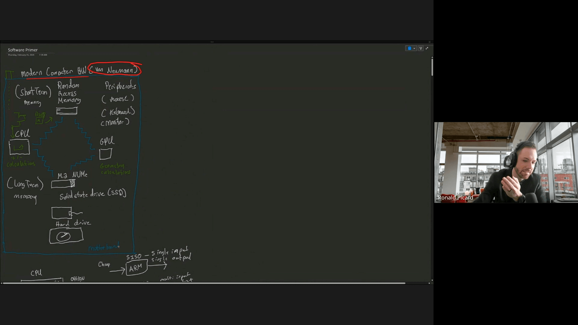Toggle the highlighter/lasso tool button

point(421,48)
